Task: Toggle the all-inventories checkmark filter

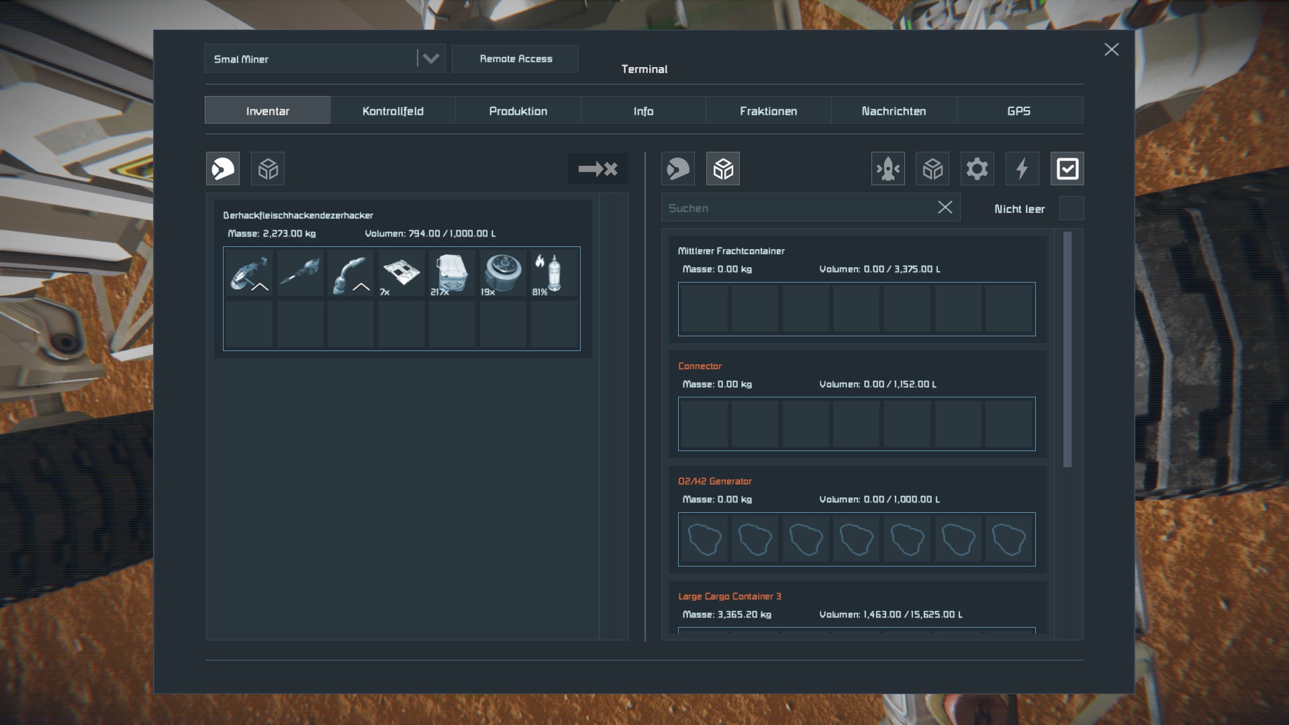Action: click(x=1067, y=168)
